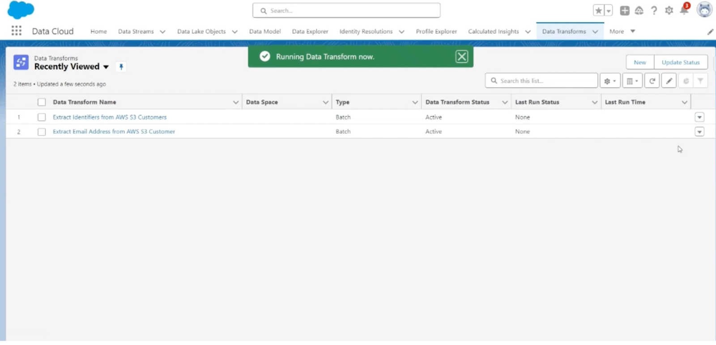The height and width of the screenshot is (345, 716).
Task: Open the Profile Explorer tab
Action: click(x=436, y=32)
